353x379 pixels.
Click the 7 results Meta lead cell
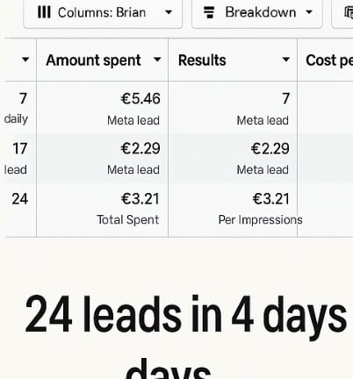pyautogui.click(x=233, y=108)
